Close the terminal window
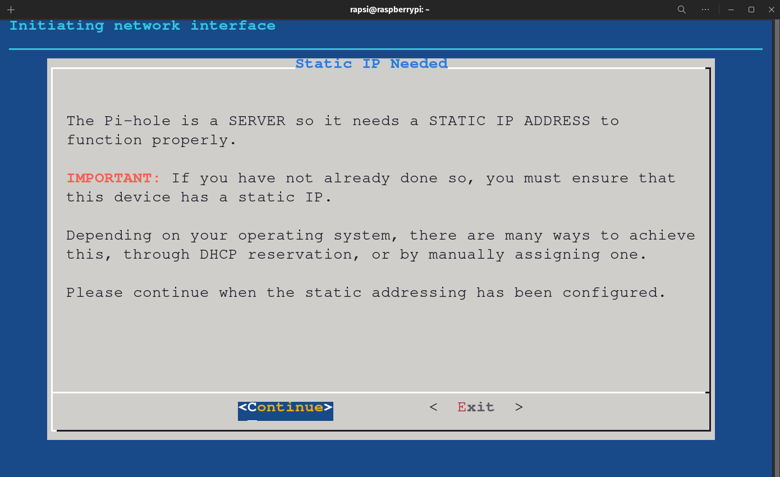This screenshot has height=477, width=780. coord(770,10)
